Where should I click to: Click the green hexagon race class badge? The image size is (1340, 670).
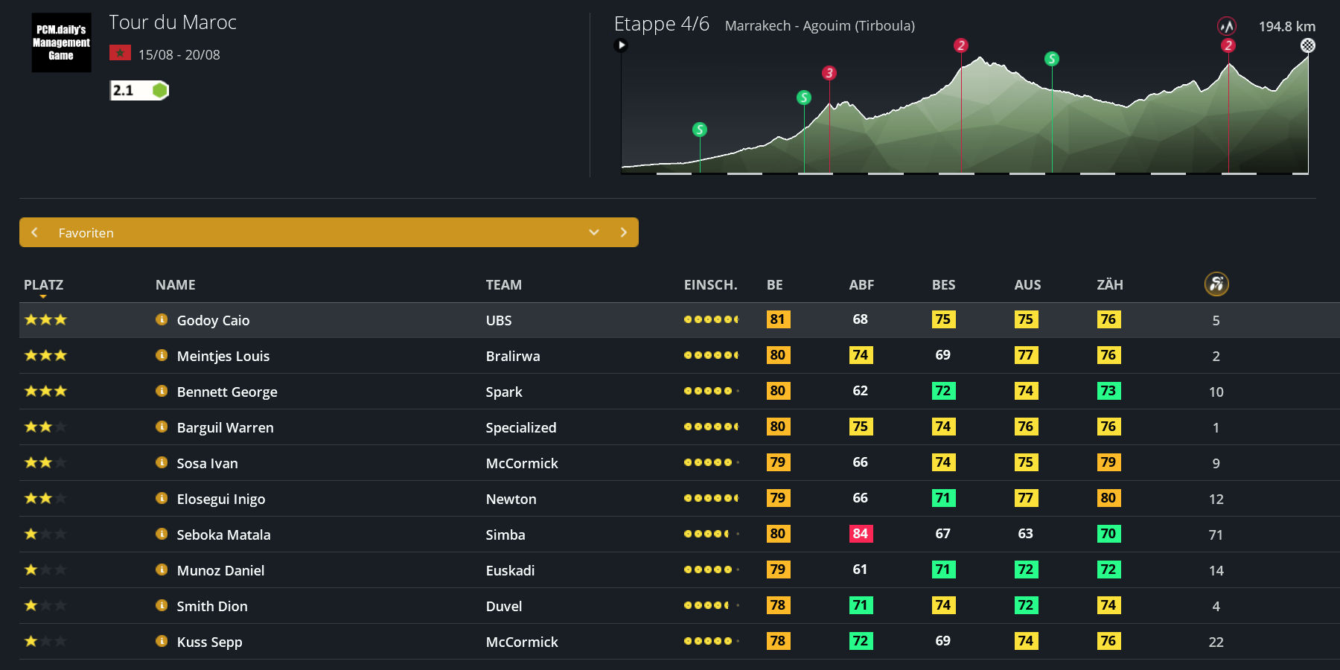(159, 90)
